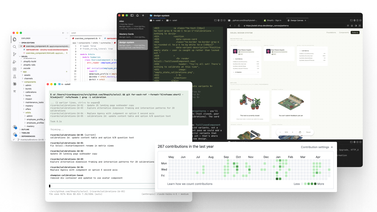
Task: Close the Design Canvas tab
Action: [305, 20]
